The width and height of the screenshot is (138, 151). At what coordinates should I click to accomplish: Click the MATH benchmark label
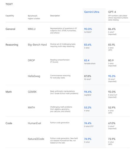tap(31, 107)
